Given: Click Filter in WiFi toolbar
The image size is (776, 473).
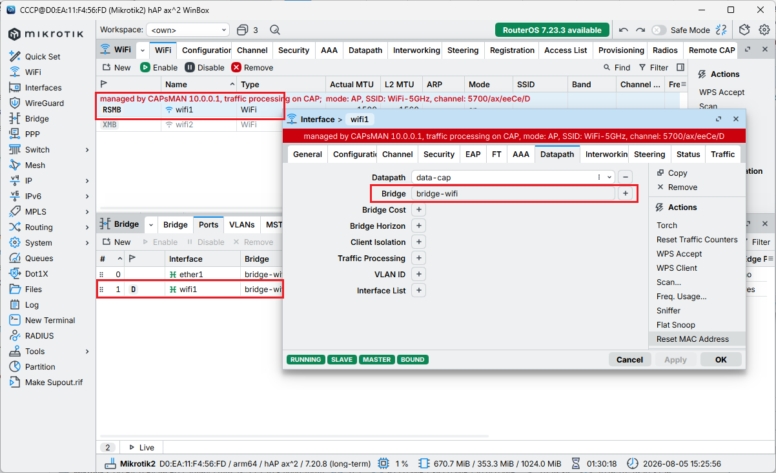Looking at the screenshot, I should 653,67.
